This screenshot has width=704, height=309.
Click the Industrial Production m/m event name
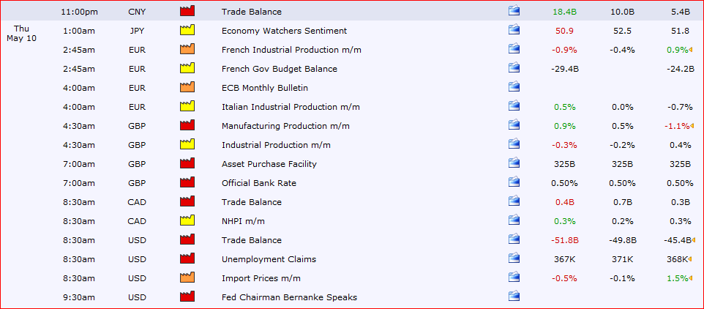[276, 145]
